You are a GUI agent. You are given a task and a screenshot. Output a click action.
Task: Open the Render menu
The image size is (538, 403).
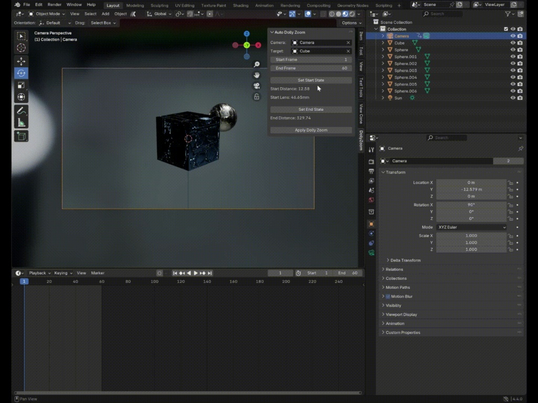[x=54, y=4]
